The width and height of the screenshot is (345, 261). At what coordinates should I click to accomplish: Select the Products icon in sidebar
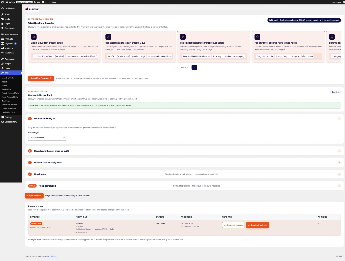coord(2,39)
